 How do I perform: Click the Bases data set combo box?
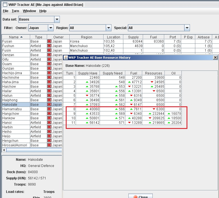[x=39, y=19]
